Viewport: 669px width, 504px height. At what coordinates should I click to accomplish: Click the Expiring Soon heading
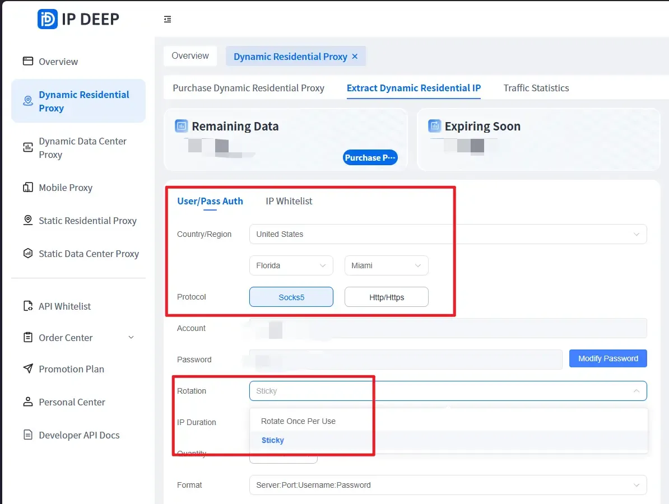pyautogui.click(x=482, y=126)
